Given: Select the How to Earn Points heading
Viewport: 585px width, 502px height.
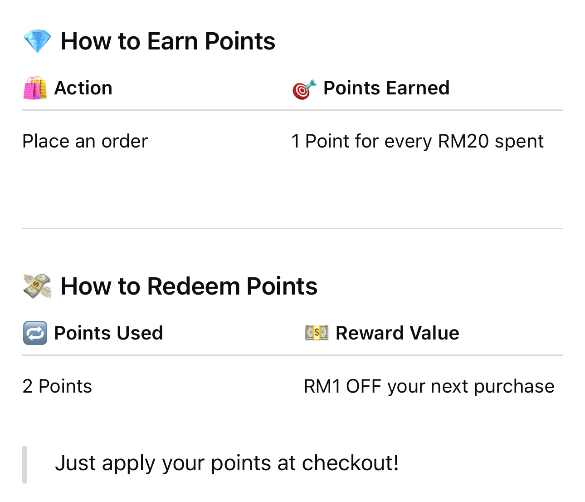Looking at the screenshot, I should click(168, 41).
